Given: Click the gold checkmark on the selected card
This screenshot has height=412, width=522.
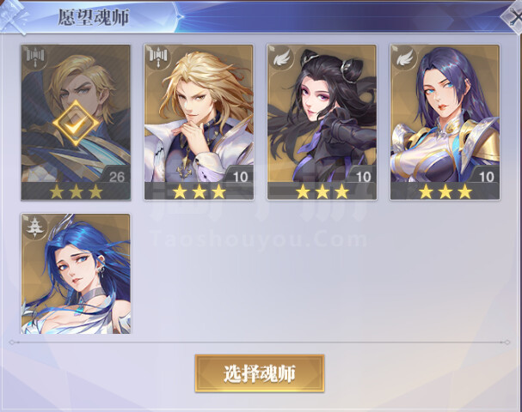Looking at the screenshot, I should click(76, 124).
